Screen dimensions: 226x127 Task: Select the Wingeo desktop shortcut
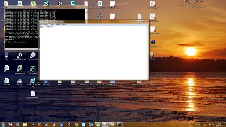tap(20, 82)
